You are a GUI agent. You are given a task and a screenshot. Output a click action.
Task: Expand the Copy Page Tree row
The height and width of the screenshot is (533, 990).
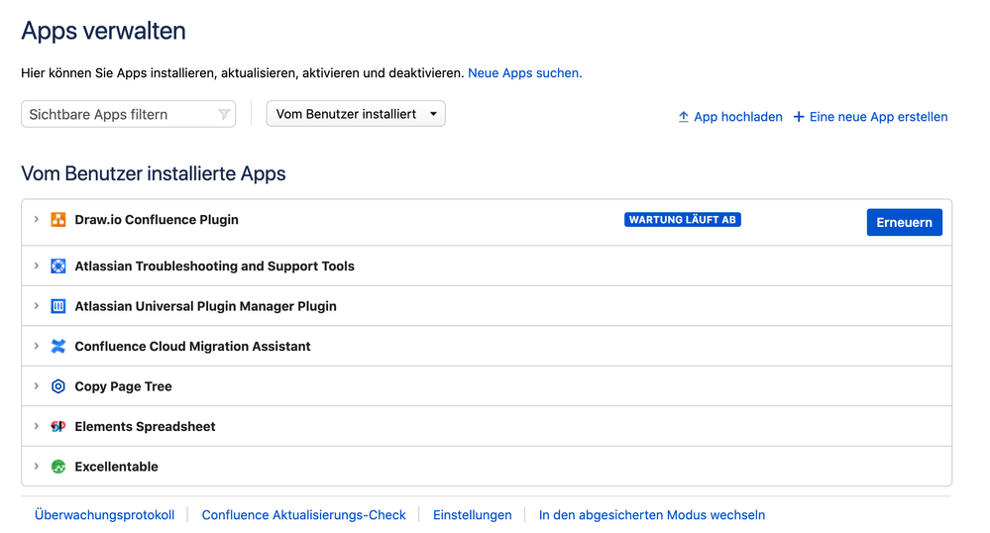pyautogui.click(x=36, y=385)
